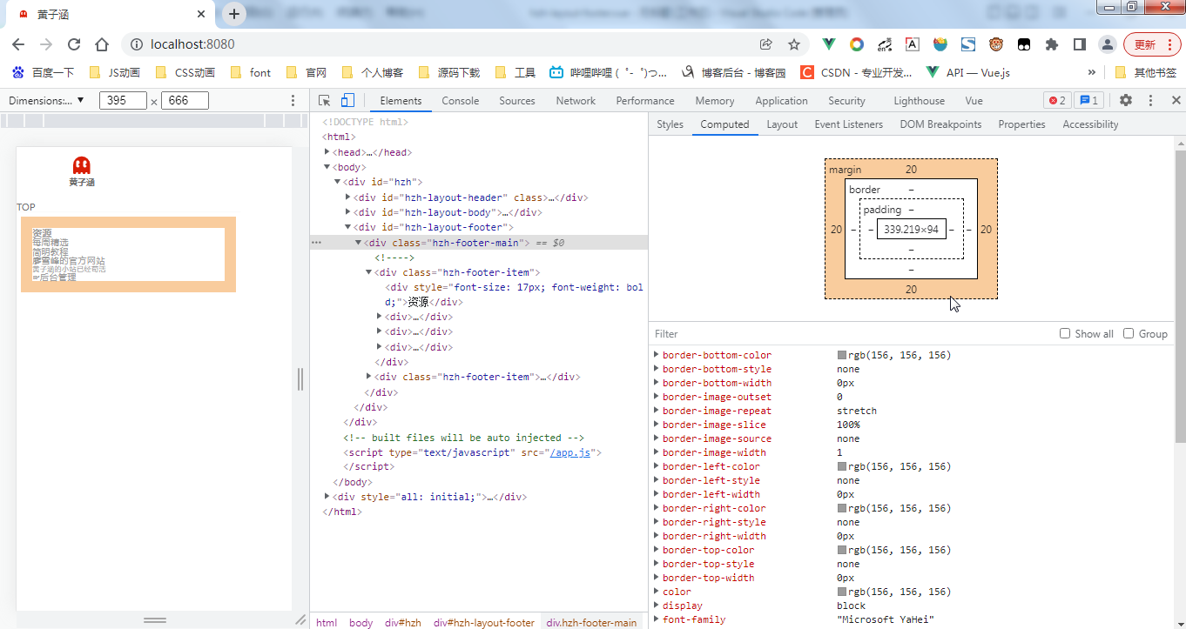Expand the hzh-layout-header div

[348, 197]
